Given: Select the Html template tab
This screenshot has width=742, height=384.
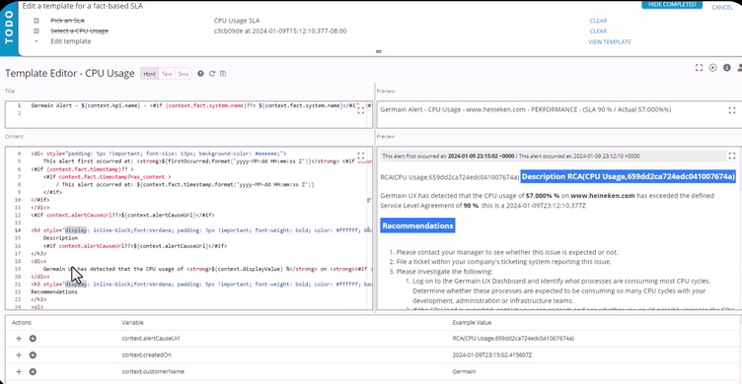Looking at the screenshot, I should tap(150, 74).
